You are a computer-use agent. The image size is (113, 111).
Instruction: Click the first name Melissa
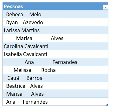coord(22,70)
